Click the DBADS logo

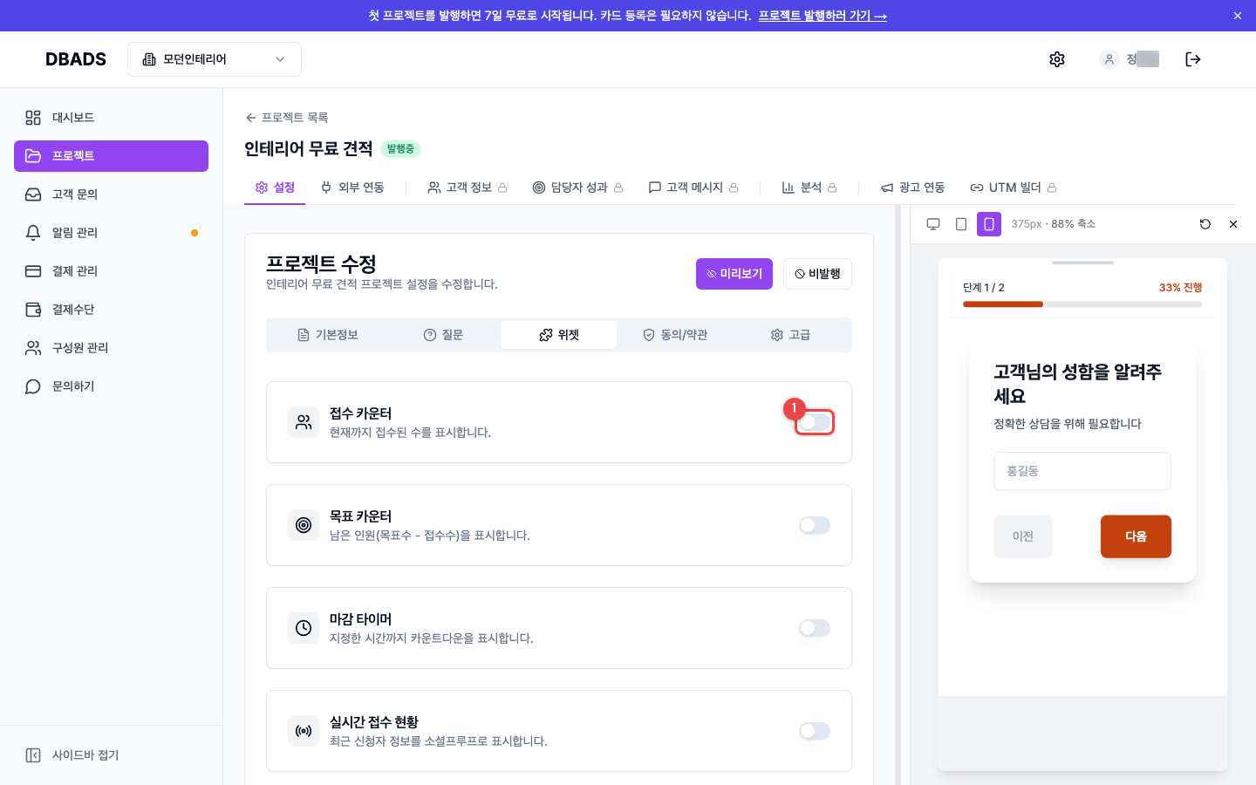tap(76, 59)
